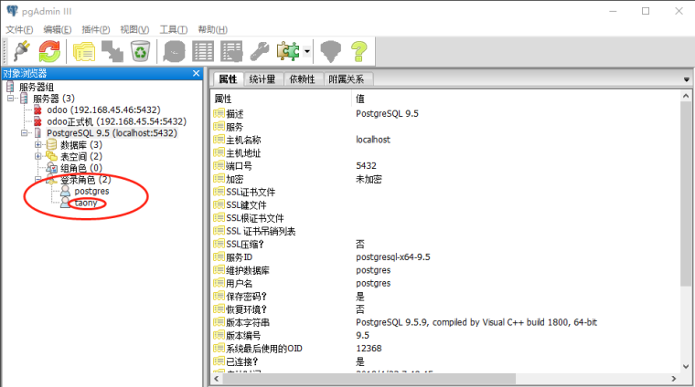Select odoo正式机 (192.168.45.54:5432) server
The height and width of the screenshot is (387, 695).
pyautogui.click(x=116, y=121)
